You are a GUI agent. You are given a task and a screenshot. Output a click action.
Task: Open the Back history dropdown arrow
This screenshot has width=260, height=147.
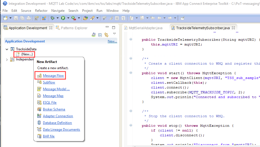164,18
